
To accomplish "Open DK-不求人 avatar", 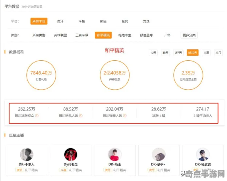I will pos(27,154).
